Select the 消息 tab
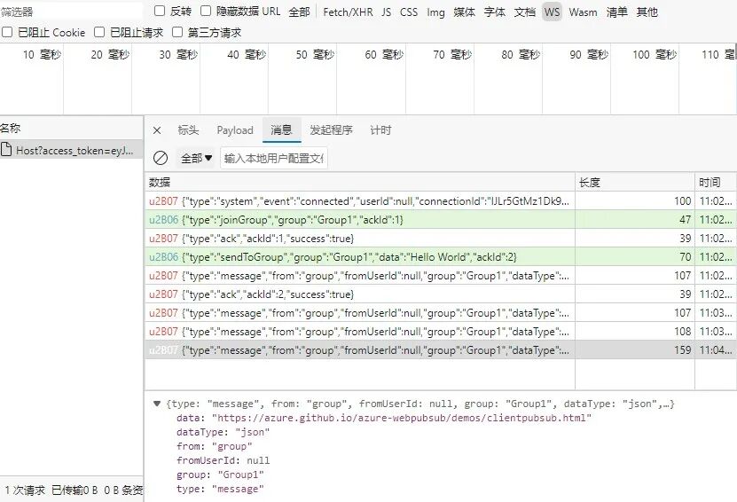This screenshot has height=502, width=737. tap(281, 130)
